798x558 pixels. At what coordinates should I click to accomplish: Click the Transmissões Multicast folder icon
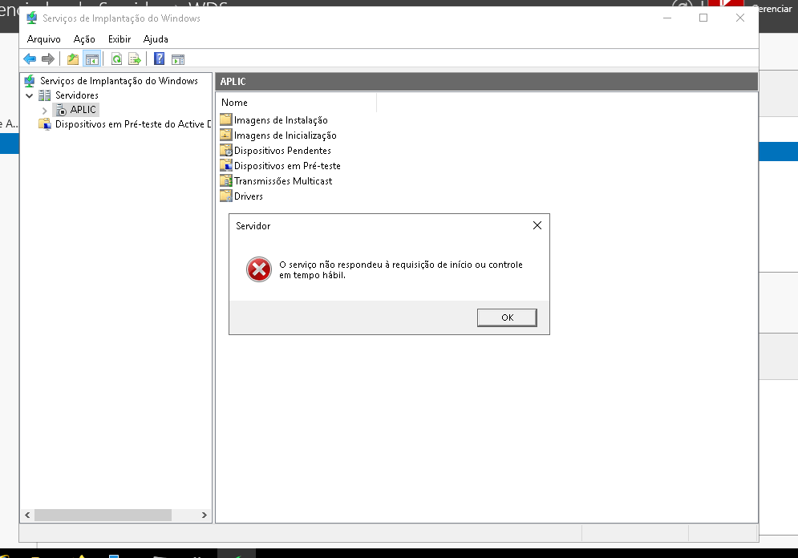(x=226, y=180)
